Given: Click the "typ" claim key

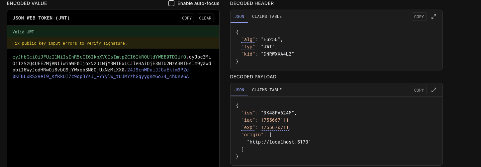Looking at the screenshot, I should tap(248, 47).
